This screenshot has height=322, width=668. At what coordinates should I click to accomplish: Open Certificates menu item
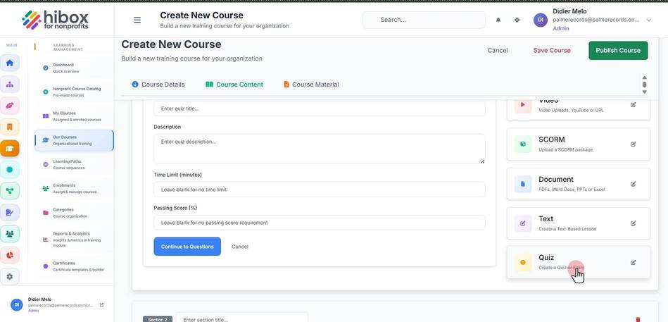click(x=74, y=266)
